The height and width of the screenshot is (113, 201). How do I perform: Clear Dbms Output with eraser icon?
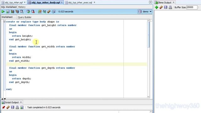(x=161, y=7)
